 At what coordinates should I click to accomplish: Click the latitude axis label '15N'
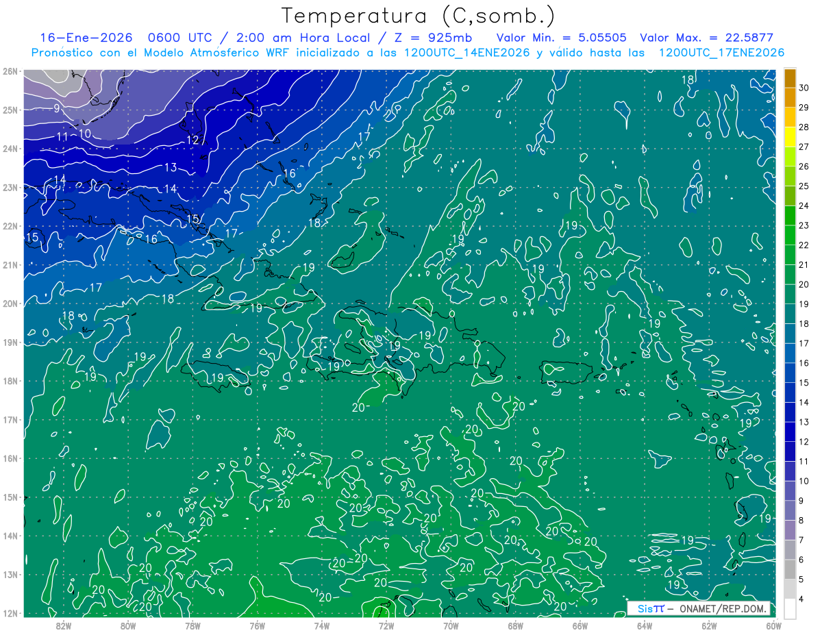point(10,497)
